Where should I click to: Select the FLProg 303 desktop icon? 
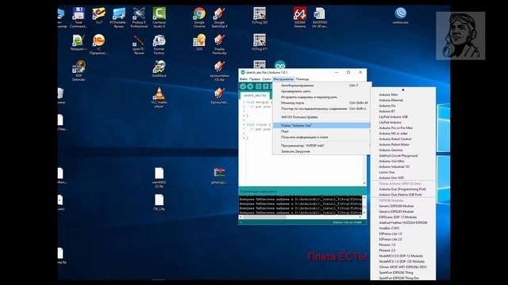point(260,16)
